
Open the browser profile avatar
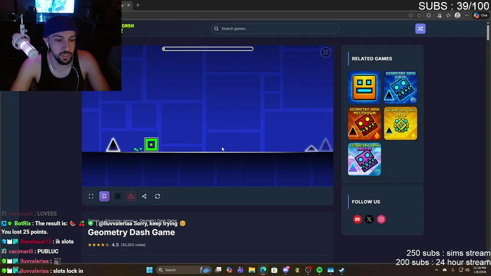tap(457, 15)
